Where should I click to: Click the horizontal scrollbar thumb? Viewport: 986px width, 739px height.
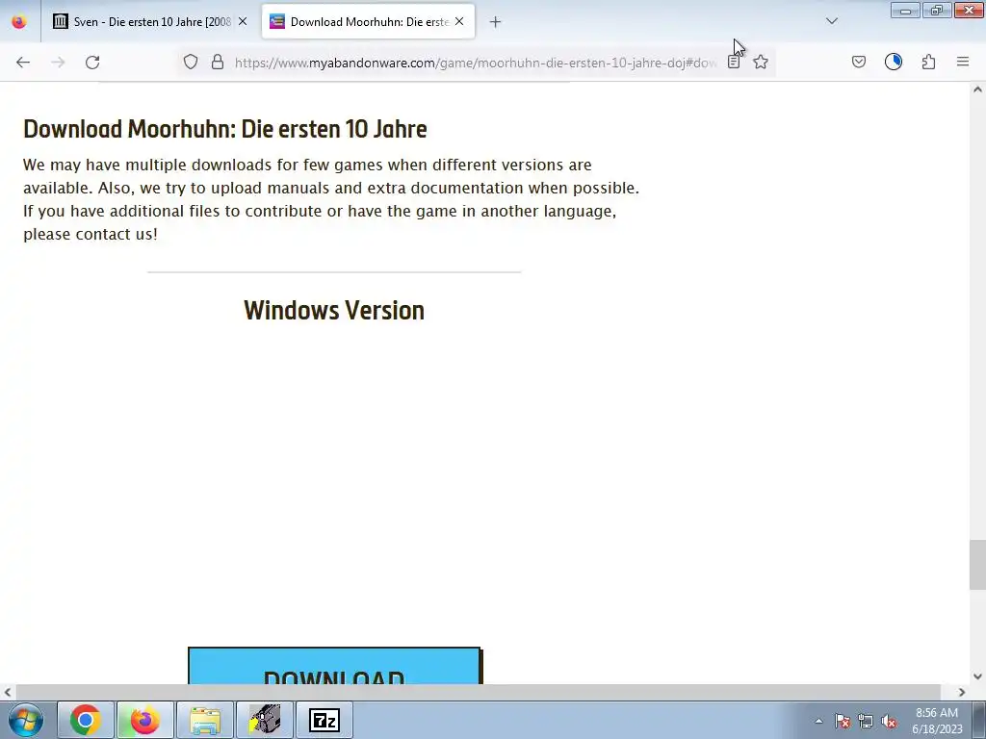[478, 693]
